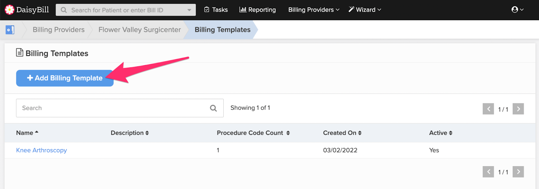Viewport: 539px width, 189px height.
Task: Expand the Billing Providers dropdown menu
Action: (x=314, y=10)
